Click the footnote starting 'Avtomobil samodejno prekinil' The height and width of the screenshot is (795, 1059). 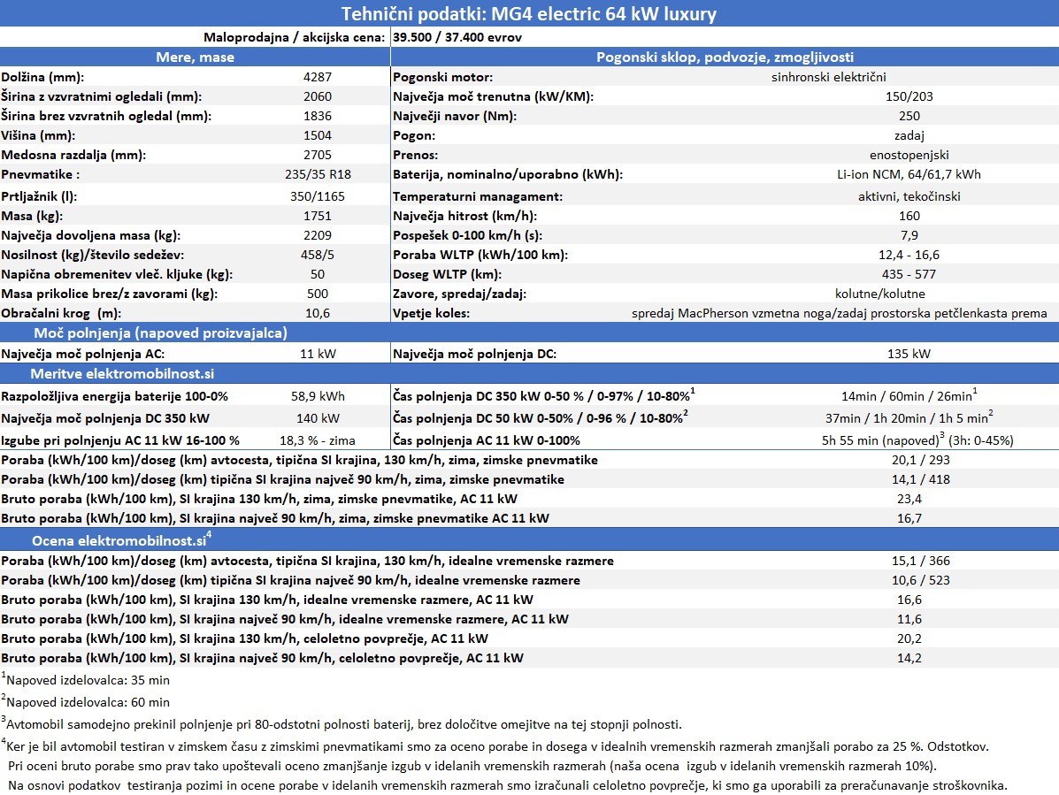click(341, 724)
